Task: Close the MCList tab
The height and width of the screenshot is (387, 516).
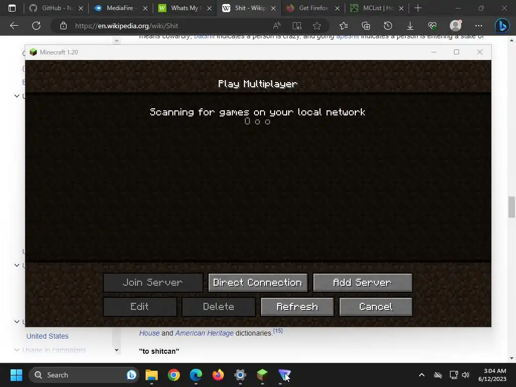Action: 401,8
